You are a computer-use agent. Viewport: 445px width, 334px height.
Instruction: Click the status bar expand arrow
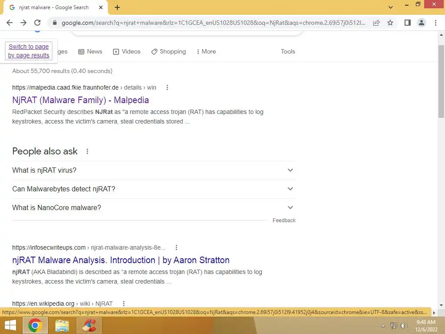434,312
